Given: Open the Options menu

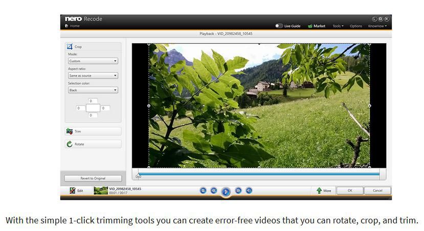Looking at the screenshot, I should point(356,26).
